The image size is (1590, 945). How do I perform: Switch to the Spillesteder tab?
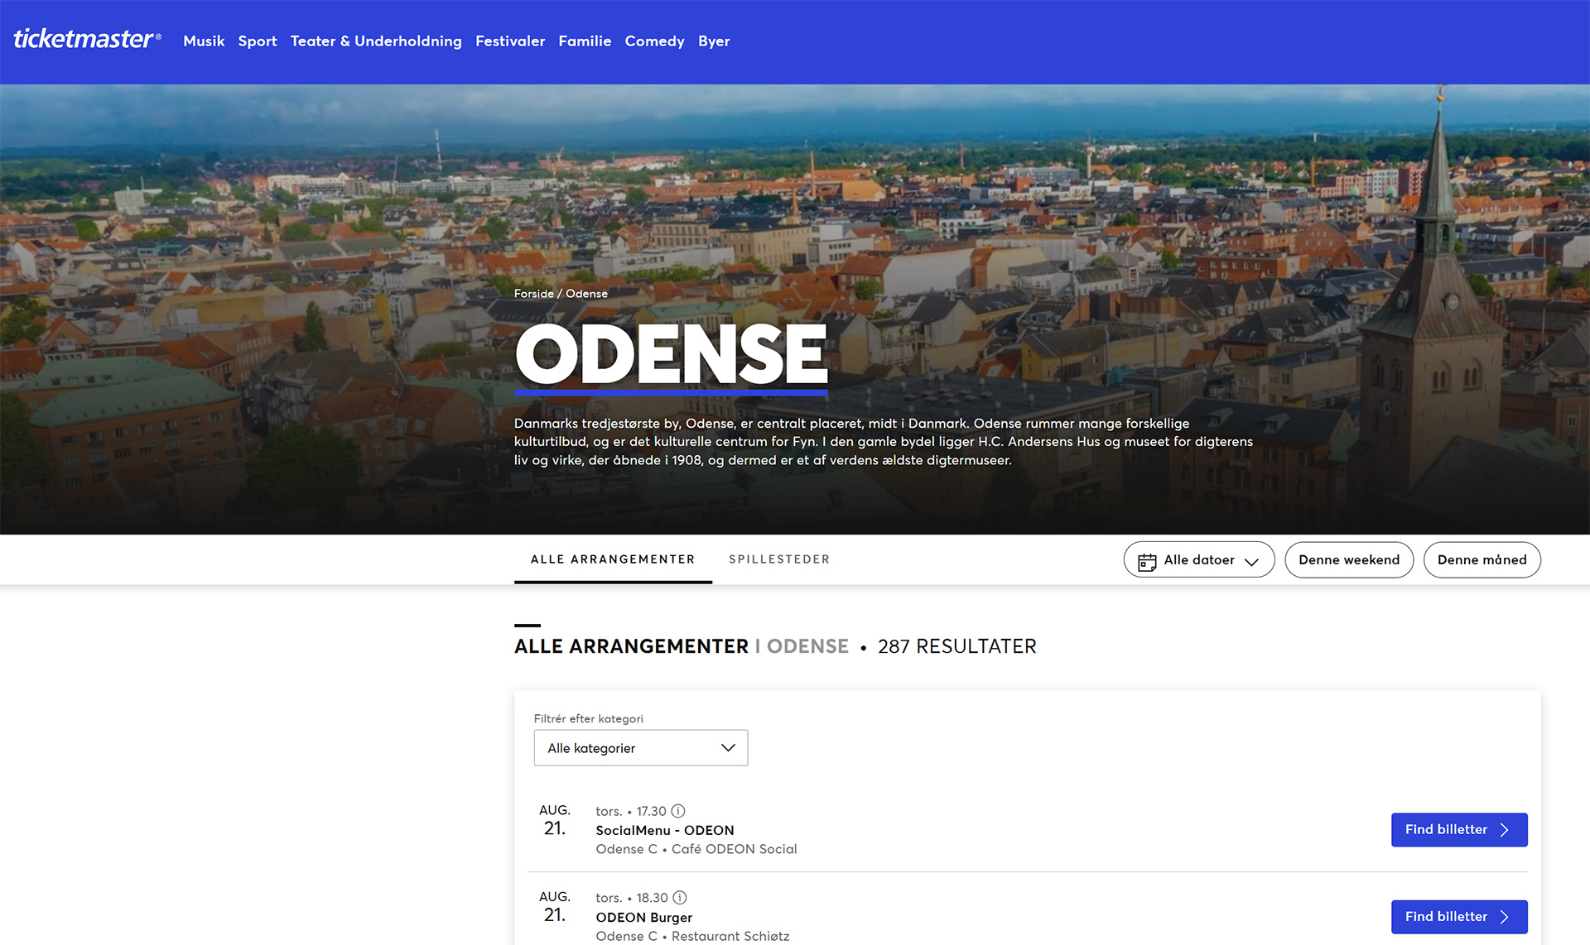(x=779, y=559)
